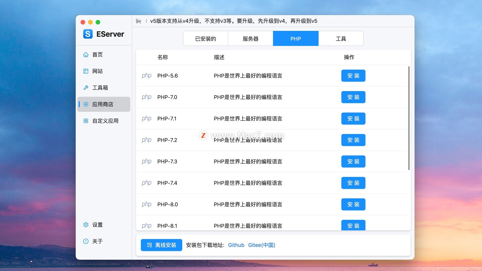Select the 应用商店 grid icon

[86, 104]
